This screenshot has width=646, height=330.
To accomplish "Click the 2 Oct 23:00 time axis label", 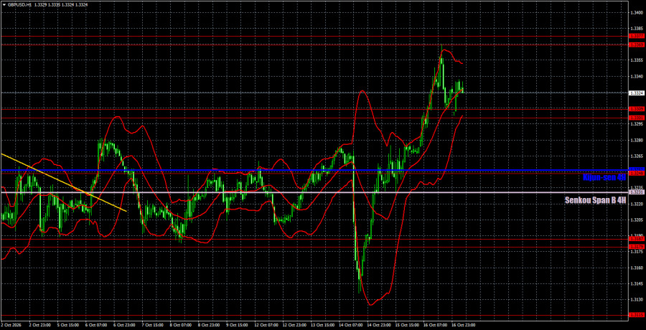I will point(39,325).
